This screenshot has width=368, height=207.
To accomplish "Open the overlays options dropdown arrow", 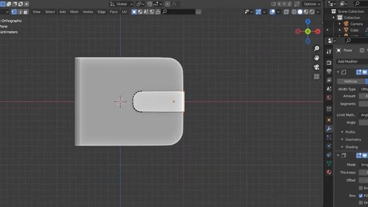I will (x=278, y=11).
